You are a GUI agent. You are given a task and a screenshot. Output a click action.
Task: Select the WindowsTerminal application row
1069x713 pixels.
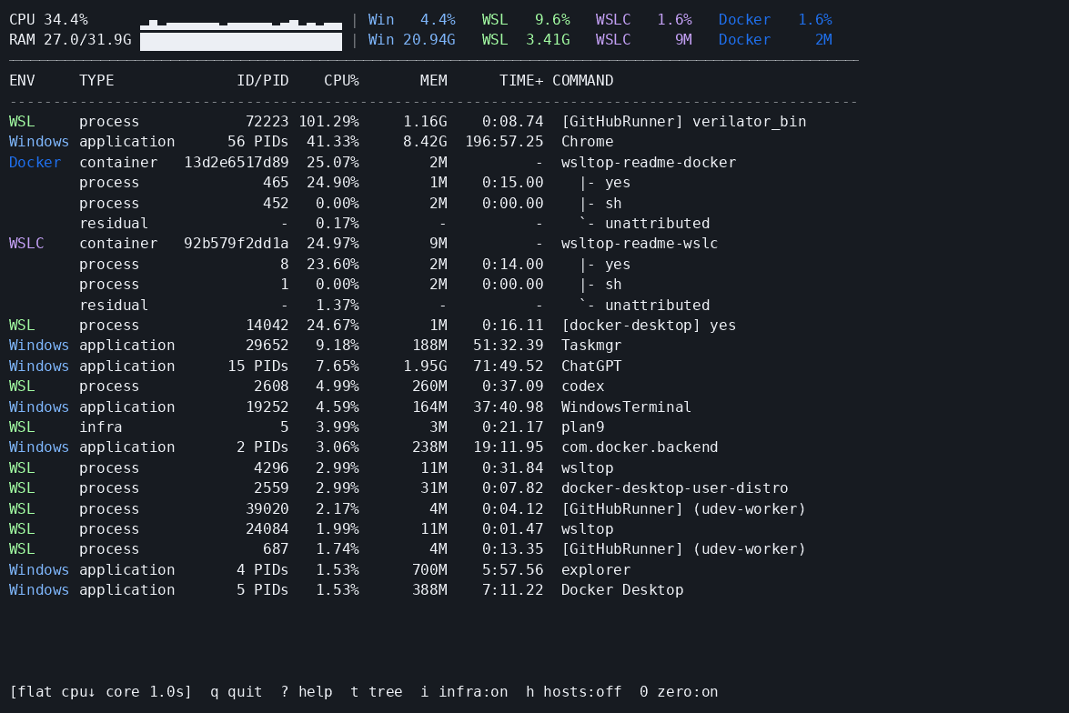(x=350, y=407)
